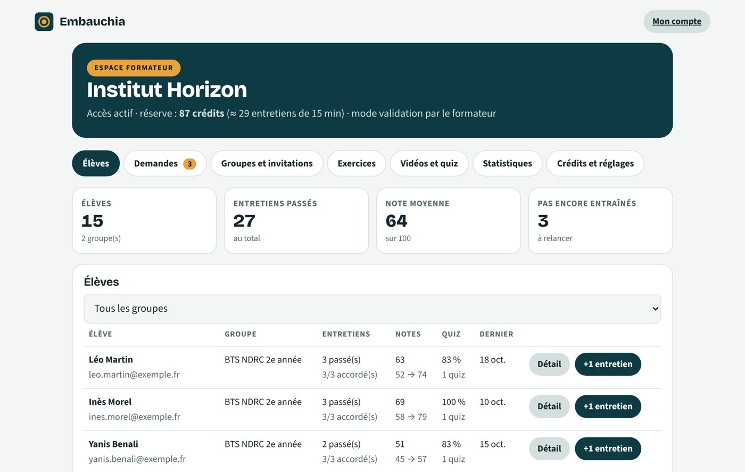745x472 pixels.
Task: Click the name Léo Martin
Action: (111, 360)
